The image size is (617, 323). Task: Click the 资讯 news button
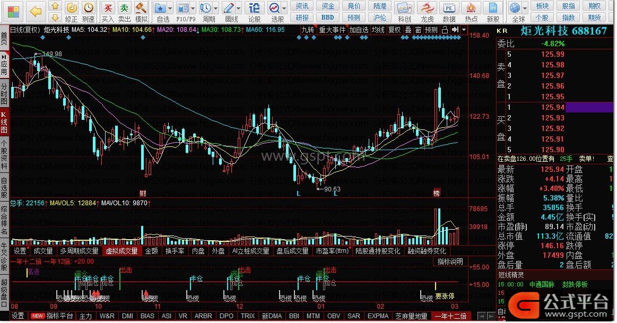[x=302, y=6]
